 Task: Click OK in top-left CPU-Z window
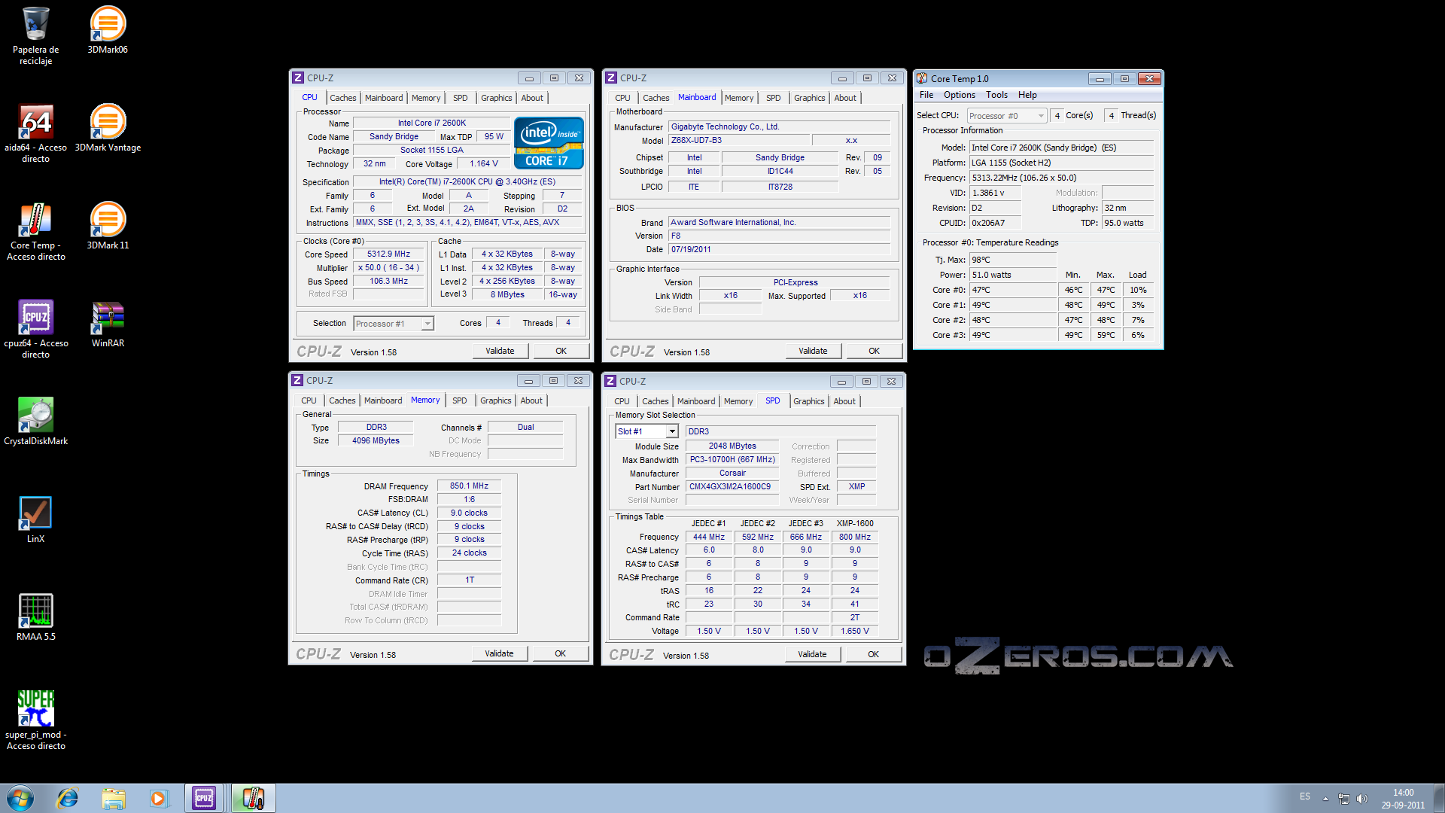pos(561,351)
